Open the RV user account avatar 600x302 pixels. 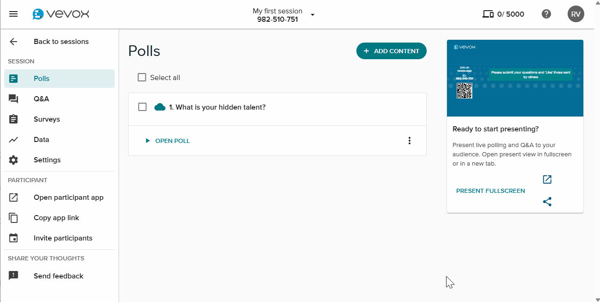click(576, 14)
